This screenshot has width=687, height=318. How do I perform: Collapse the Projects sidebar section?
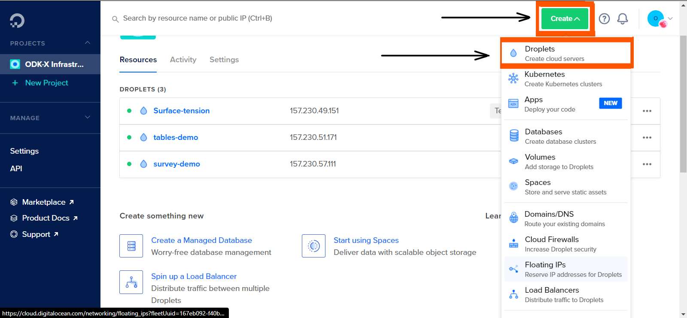click(88, 42)
